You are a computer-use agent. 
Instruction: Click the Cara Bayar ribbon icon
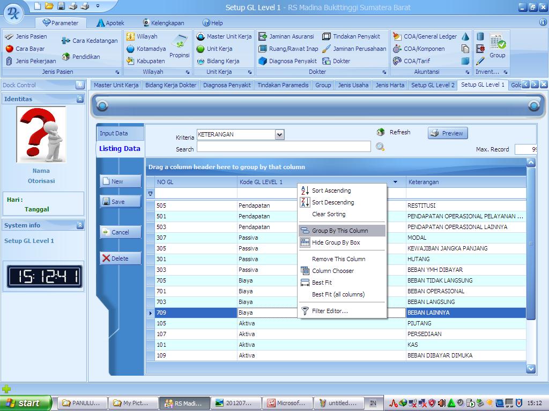coord(9,49)
